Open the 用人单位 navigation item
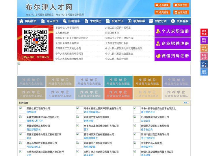208x156 pixels. click(x=52, y=21)
